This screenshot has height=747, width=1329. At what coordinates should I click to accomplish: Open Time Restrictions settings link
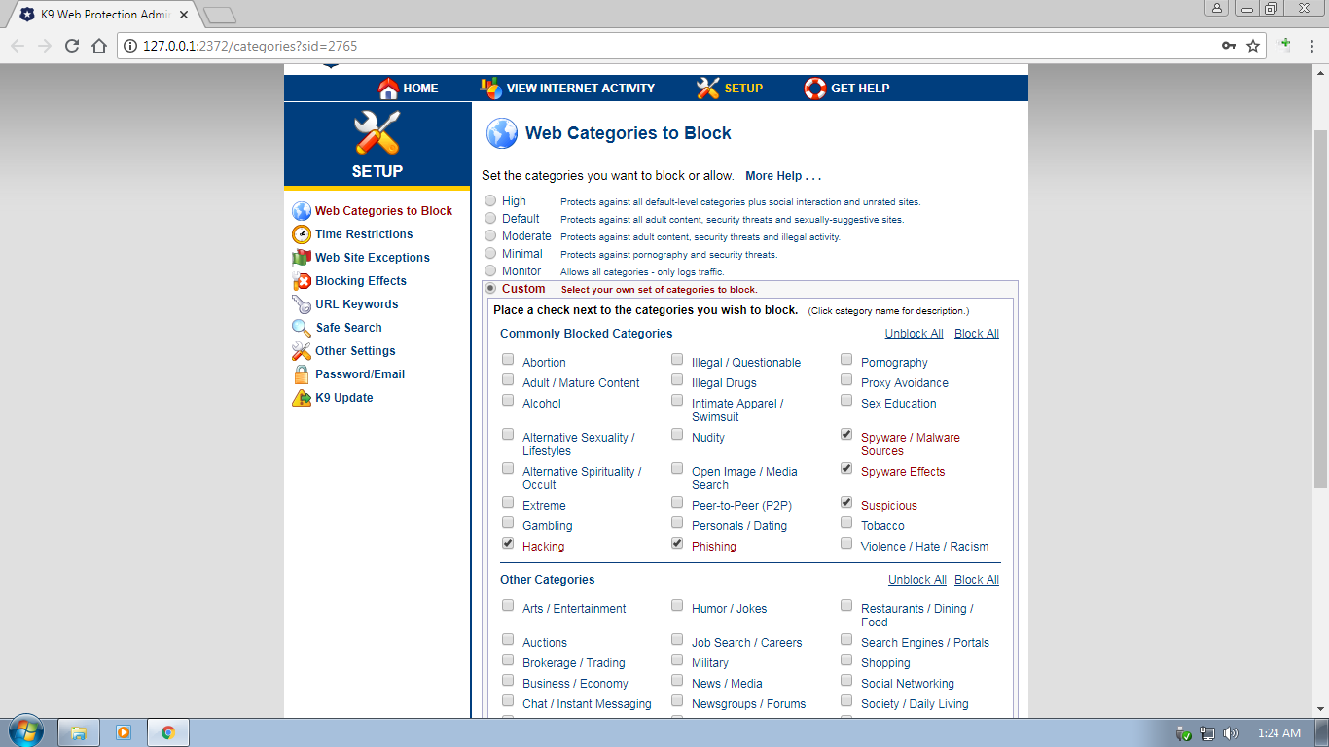tap(364, 234)
